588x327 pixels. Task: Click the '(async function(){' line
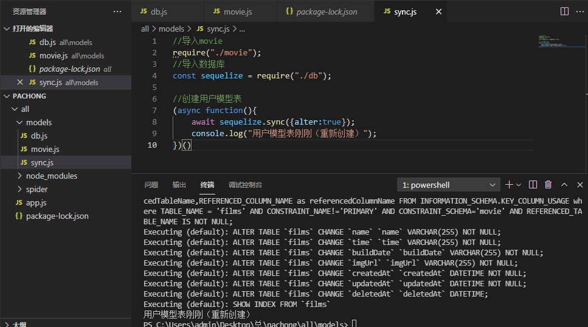click(215, 111)
